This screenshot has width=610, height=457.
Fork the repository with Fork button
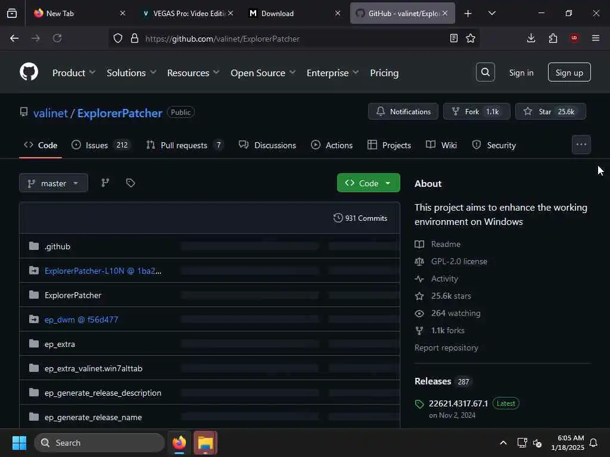coord(477,111)
